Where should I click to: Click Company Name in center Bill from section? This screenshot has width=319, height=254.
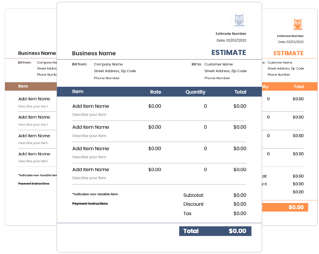point(108,64)
